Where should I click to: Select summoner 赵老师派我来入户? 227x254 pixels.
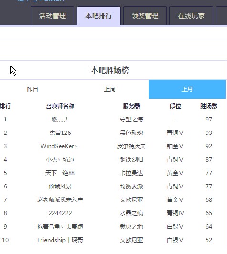point(60,200)
